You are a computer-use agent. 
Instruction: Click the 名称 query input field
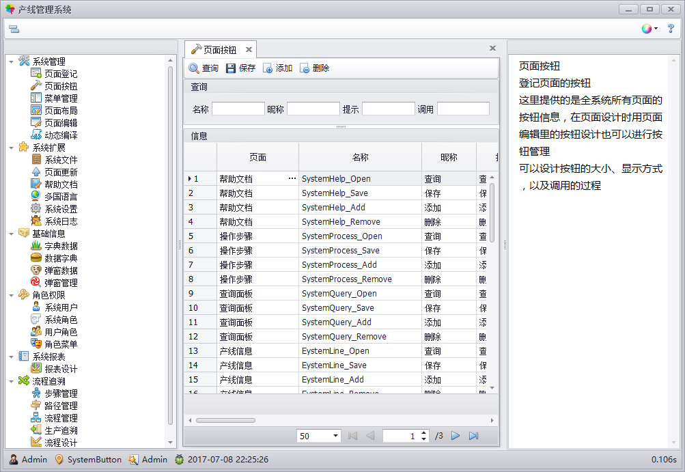(238, 109)
